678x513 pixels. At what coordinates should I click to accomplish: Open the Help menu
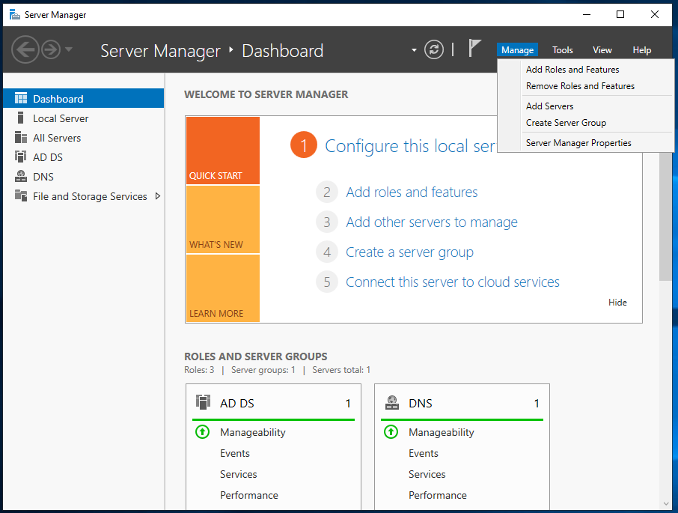(641, 50)
